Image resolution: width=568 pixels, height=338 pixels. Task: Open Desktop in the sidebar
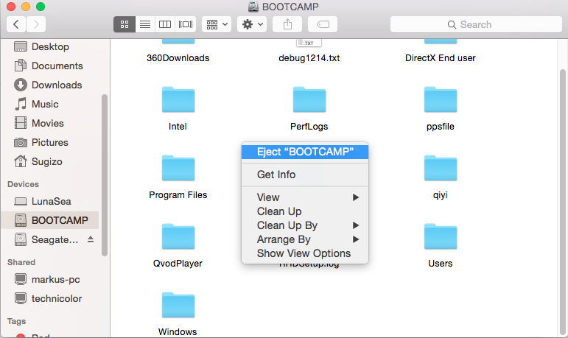coord(50,46)
